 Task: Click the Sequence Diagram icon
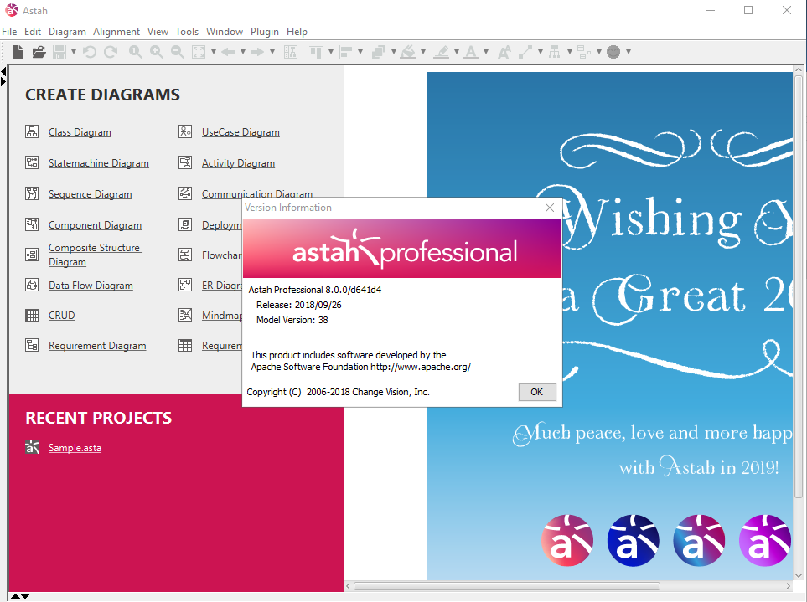click(x=32, y=193)
